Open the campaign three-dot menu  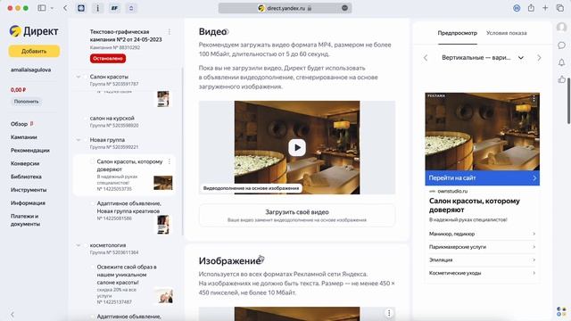click(x=170, y=32)
